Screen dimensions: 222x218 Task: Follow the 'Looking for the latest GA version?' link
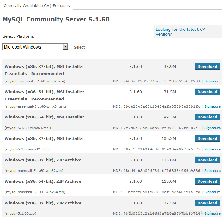(x=180, y=32)
